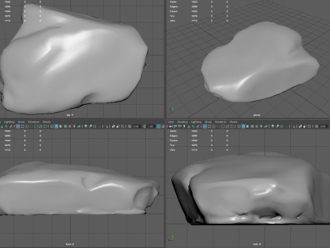This screenshot has width=330, height=248.
Task: Open Renderer menu in side view panel
Action: 221,122
